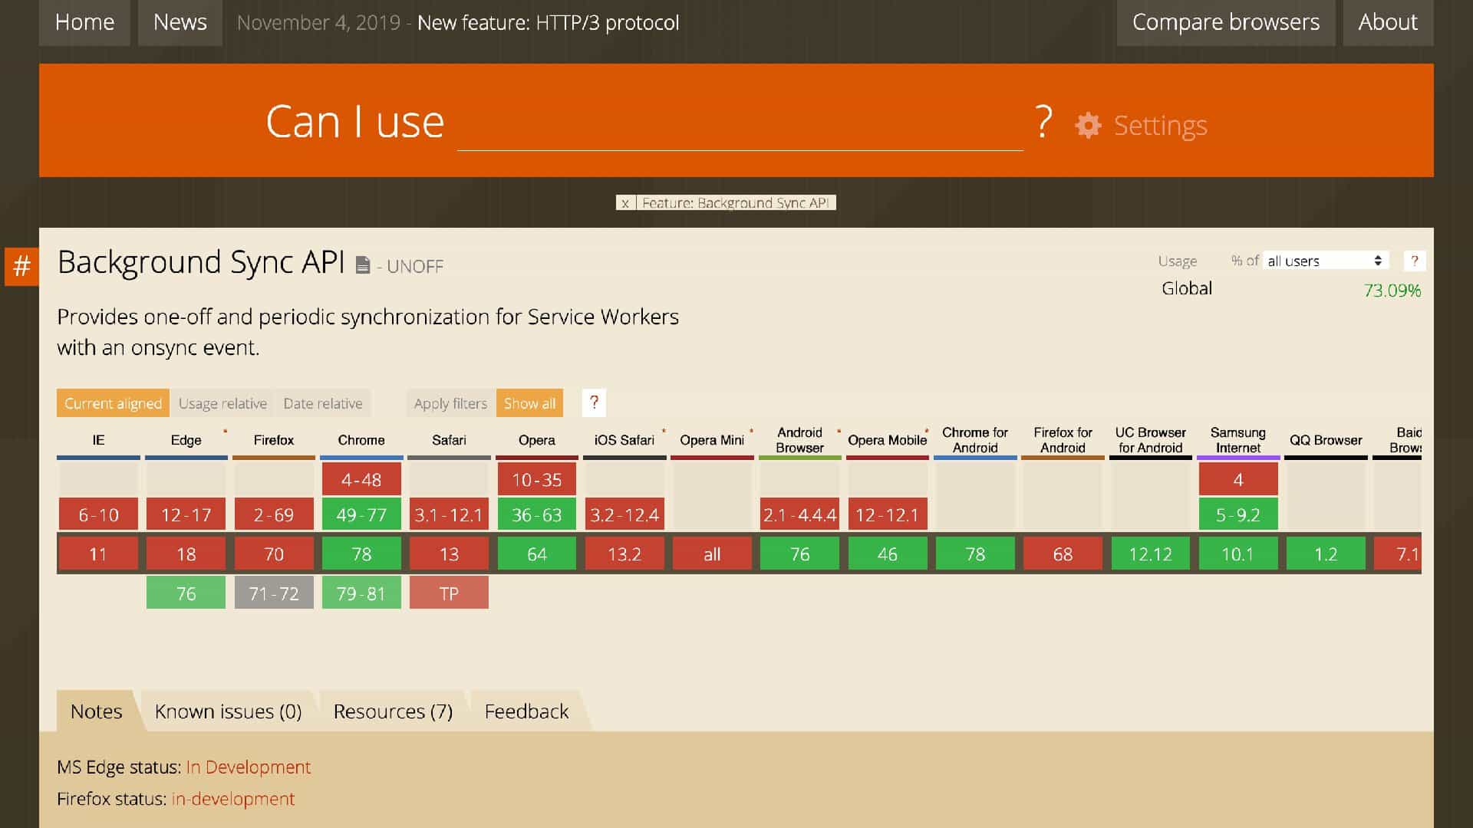1473x828 pixels.
Task: Open the Known issues tab
Action: pos(228,711)
